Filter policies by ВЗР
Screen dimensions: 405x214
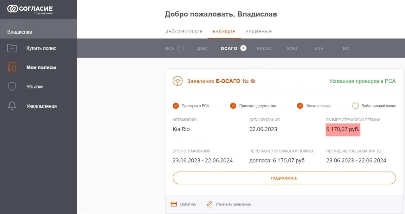coord(319,48)
